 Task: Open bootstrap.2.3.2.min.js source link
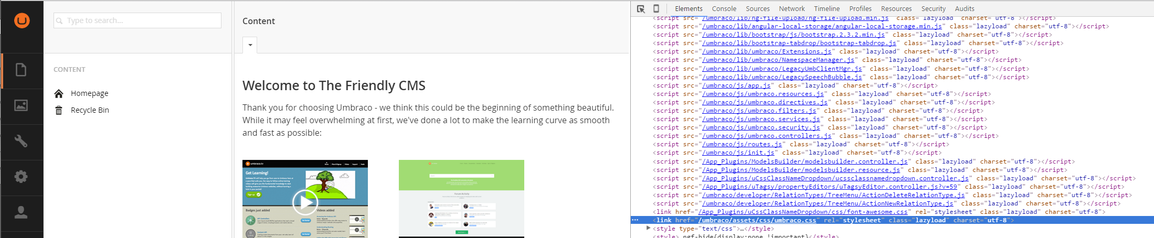pyautogui.click(x=793, y=35)
